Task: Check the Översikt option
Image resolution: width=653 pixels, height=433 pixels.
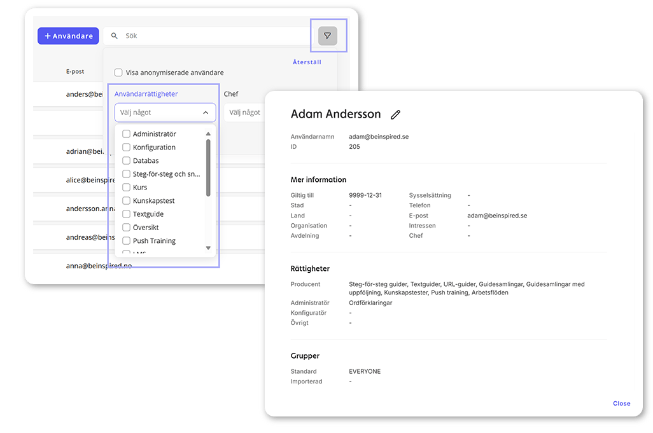Action: point(126,227)
